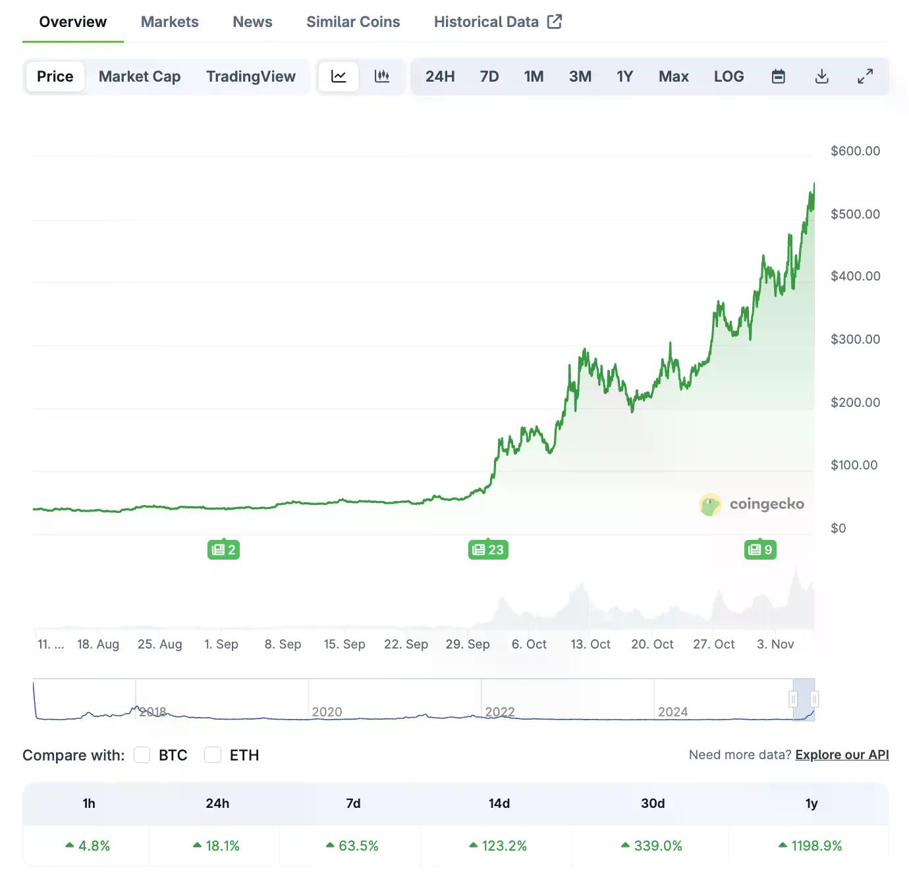Image resolution: width=909 pixels, height=877 pixels.
Task: Open the news marker labeled 9
Action: (x=760, y=550)
